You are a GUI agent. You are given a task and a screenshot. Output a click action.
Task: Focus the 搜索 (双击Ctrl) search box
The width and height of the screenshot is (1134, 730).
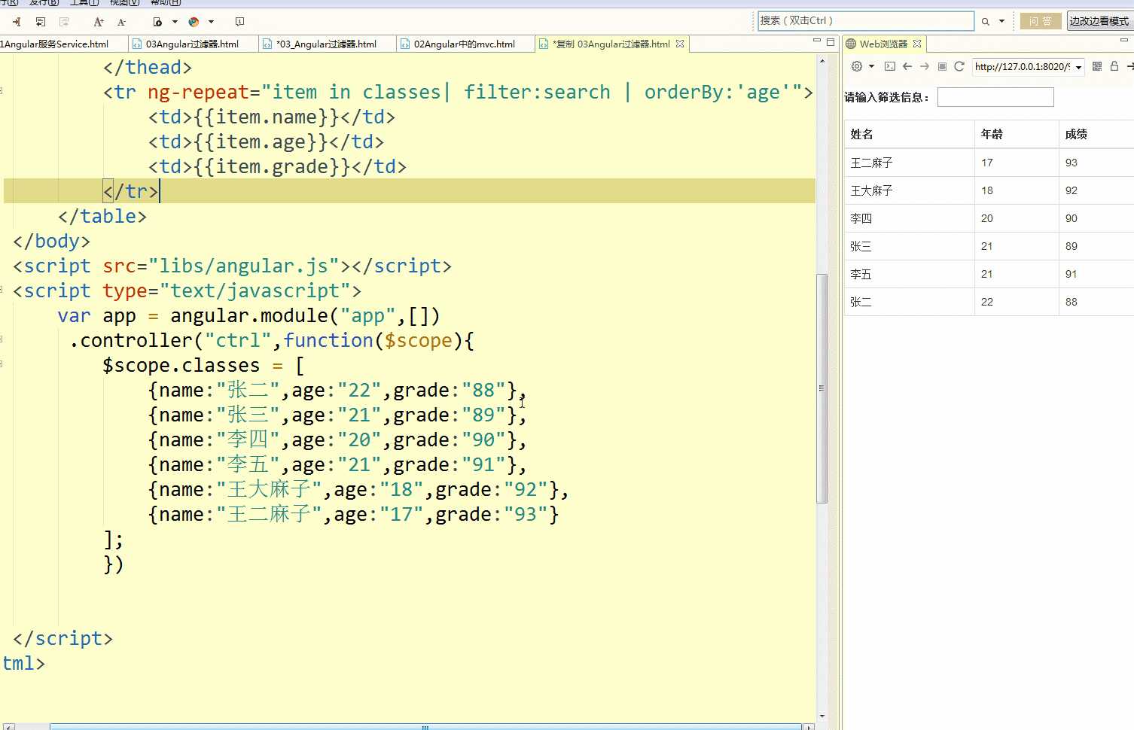tap(865, 21)
